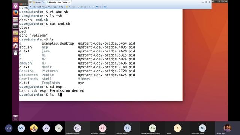Select participant QH tile
The height and width of the screenshot is (135, 240).
[78, 128]
